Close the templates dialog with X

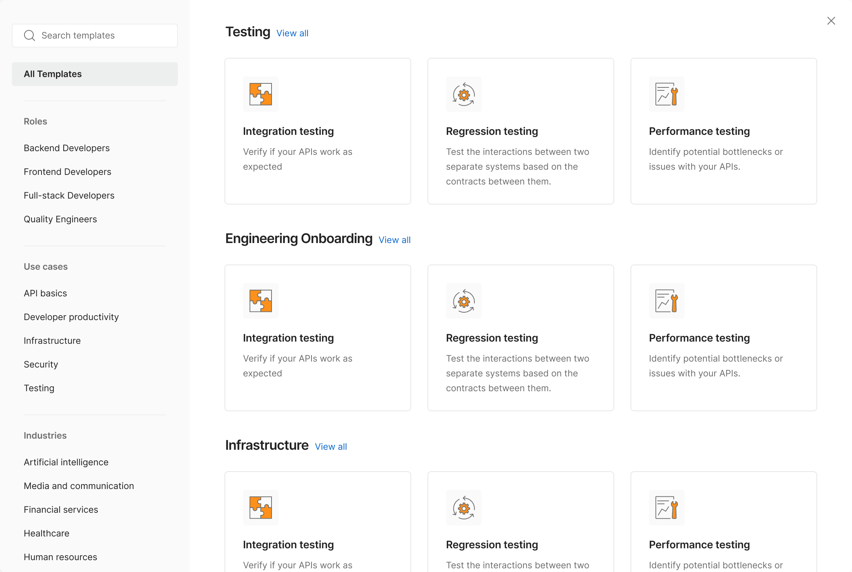pyautogui.click(x=831, y=21)
